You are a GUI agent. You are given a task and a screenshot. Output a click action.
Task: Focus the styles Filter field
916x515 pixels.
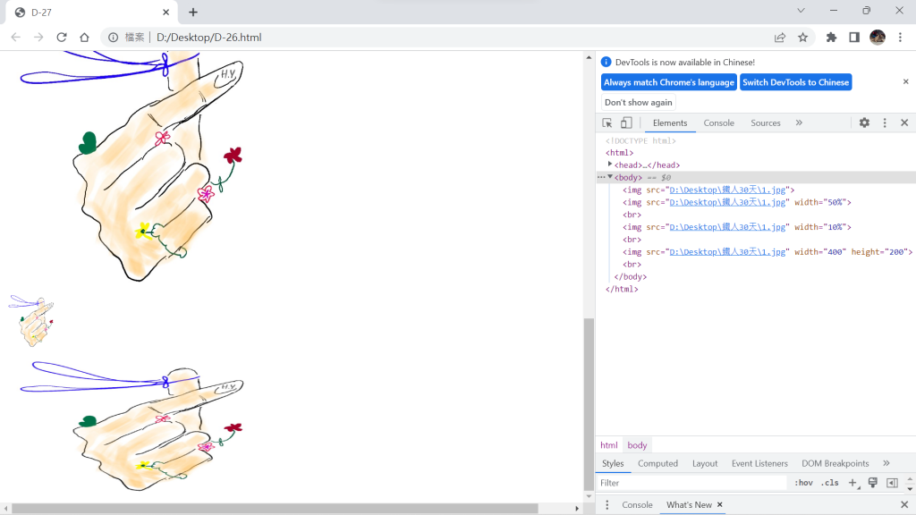(692, 483)
